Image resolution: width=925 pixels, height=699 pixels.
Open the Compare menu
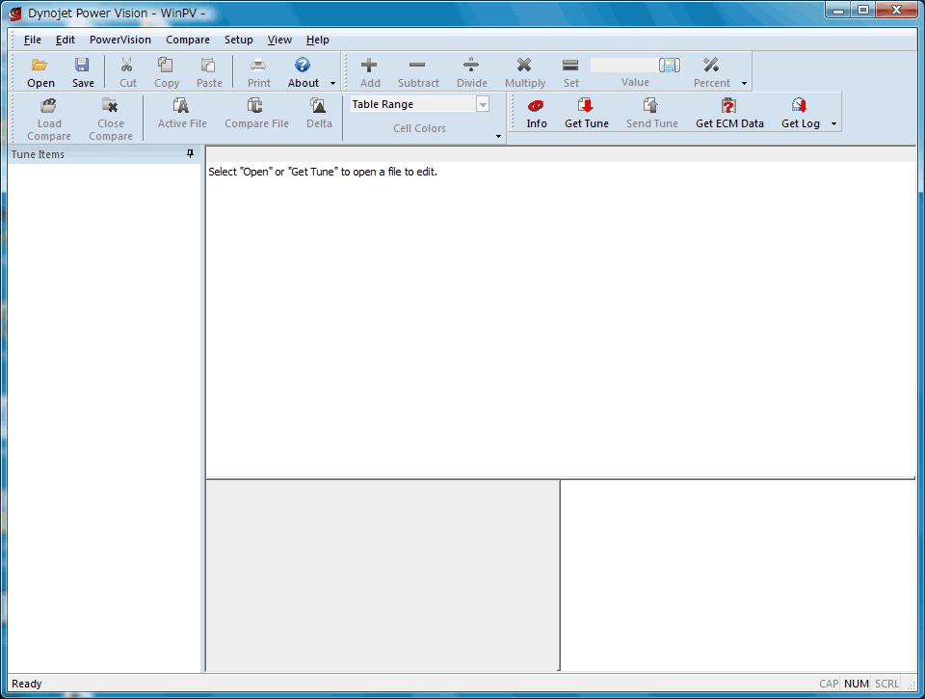click(188, 40)
